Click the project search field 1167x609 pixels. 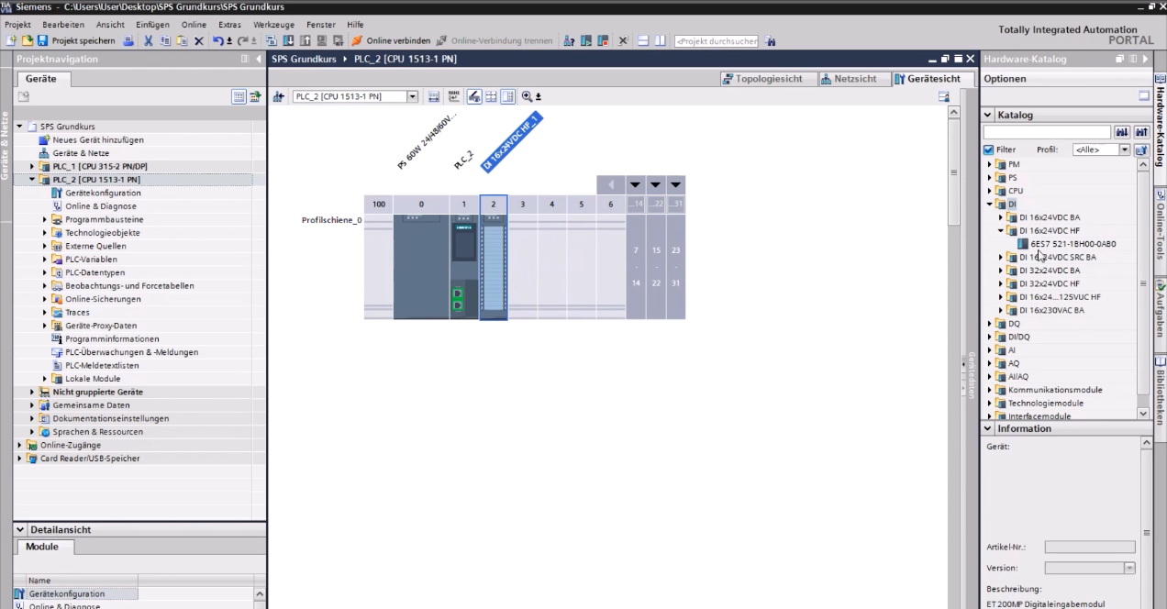tap(716, 41)
